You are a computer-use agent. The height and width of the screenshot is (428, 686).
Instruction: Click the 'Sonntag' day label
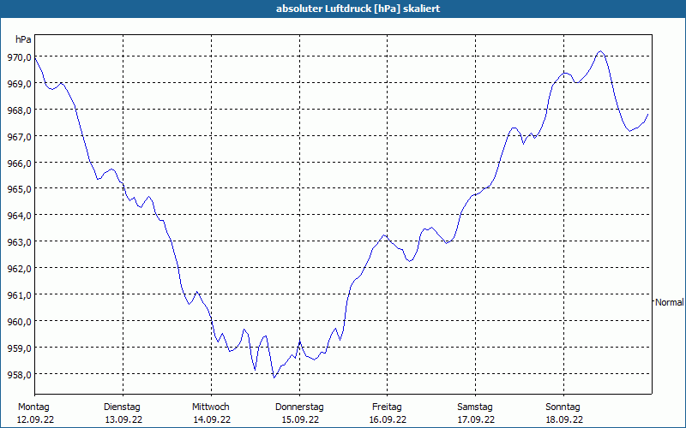[563, 407]
